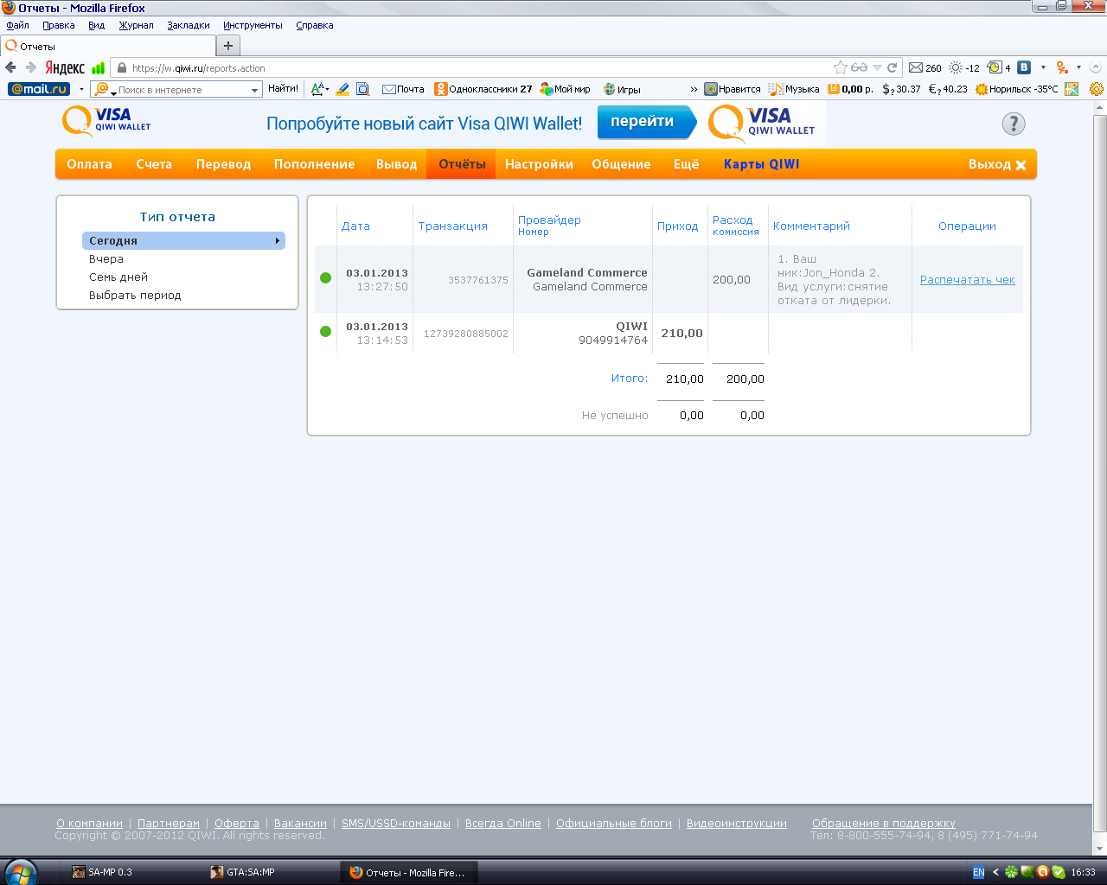Reload the page with the refresh icon
1107x885 pixels.
tap(892, 67)
